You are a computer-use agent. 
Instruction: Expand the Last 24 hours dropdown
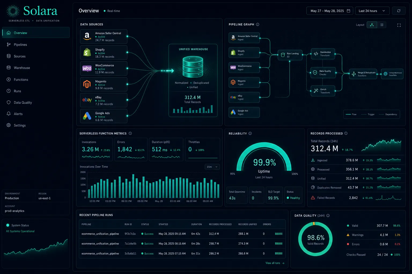(372, 11)
